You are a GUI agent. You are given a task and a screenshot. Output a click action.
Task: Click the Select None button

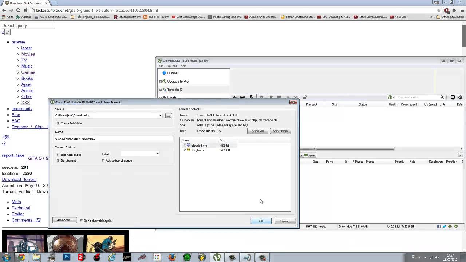point(281,131)
